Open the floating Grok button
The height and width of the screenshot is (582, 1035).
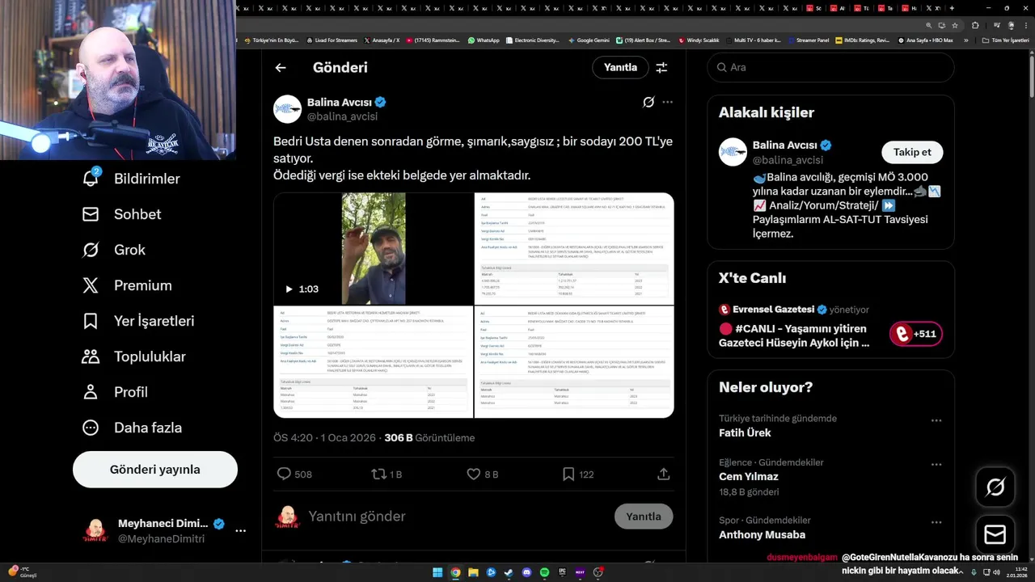995,487
